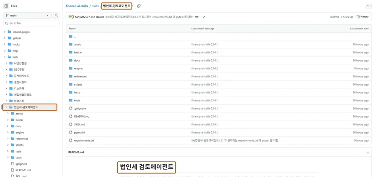Click the folder icon of hooks in sidebar tree

click(x=10, y=44)
